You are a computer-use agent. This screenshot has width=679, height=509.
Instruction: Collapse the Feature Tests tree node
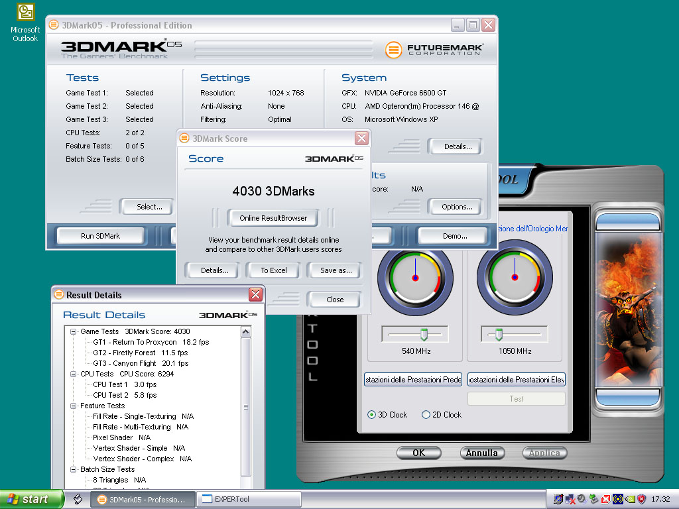tap(73, 406)
